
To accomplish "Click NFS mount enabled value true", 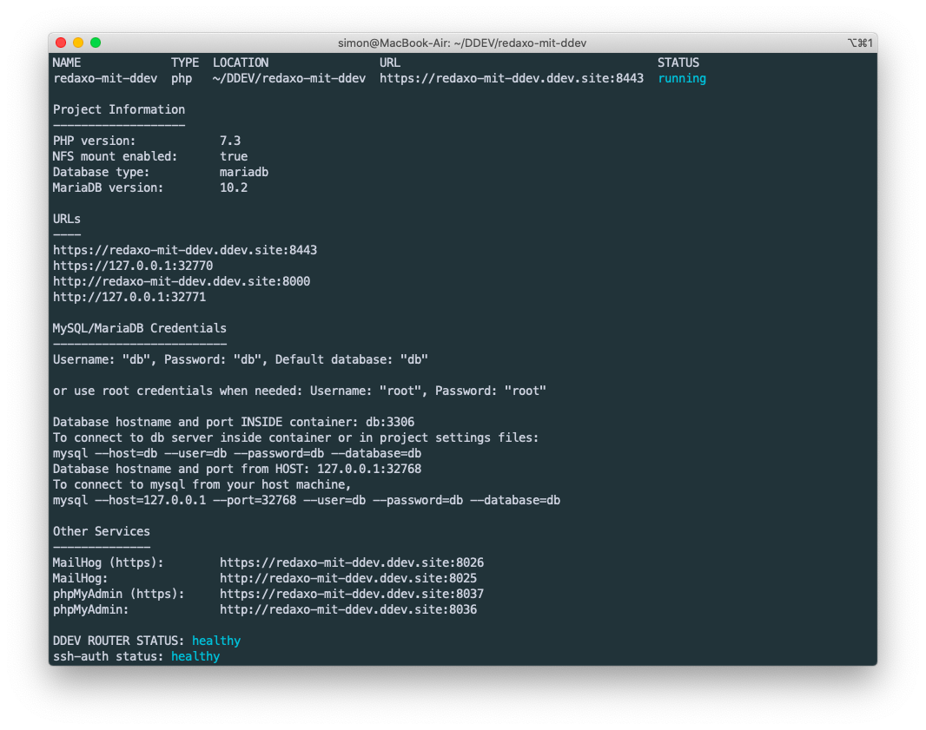I will 234,156.
